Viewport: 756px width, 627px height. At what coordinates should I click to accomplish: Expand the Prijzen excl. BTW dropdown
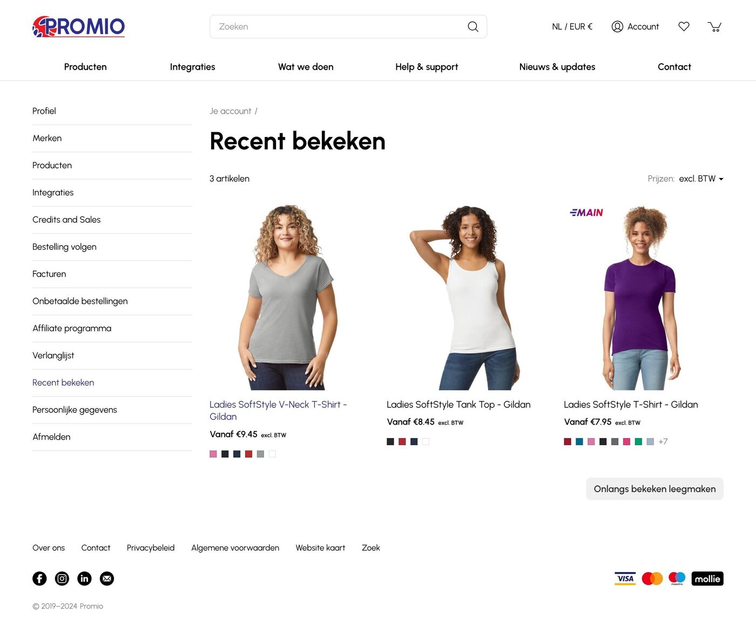click(x=701, y=179)
